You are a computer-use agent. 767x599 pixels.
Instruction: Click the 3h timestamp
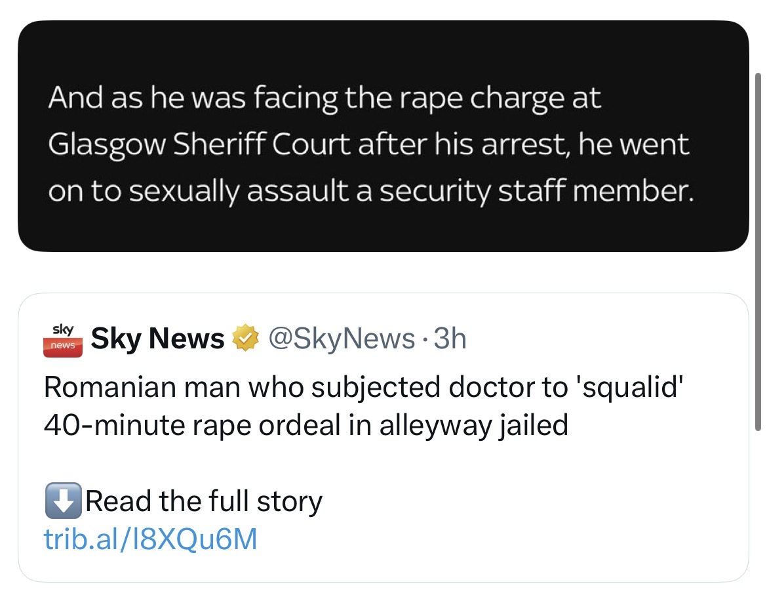(450, 338)
